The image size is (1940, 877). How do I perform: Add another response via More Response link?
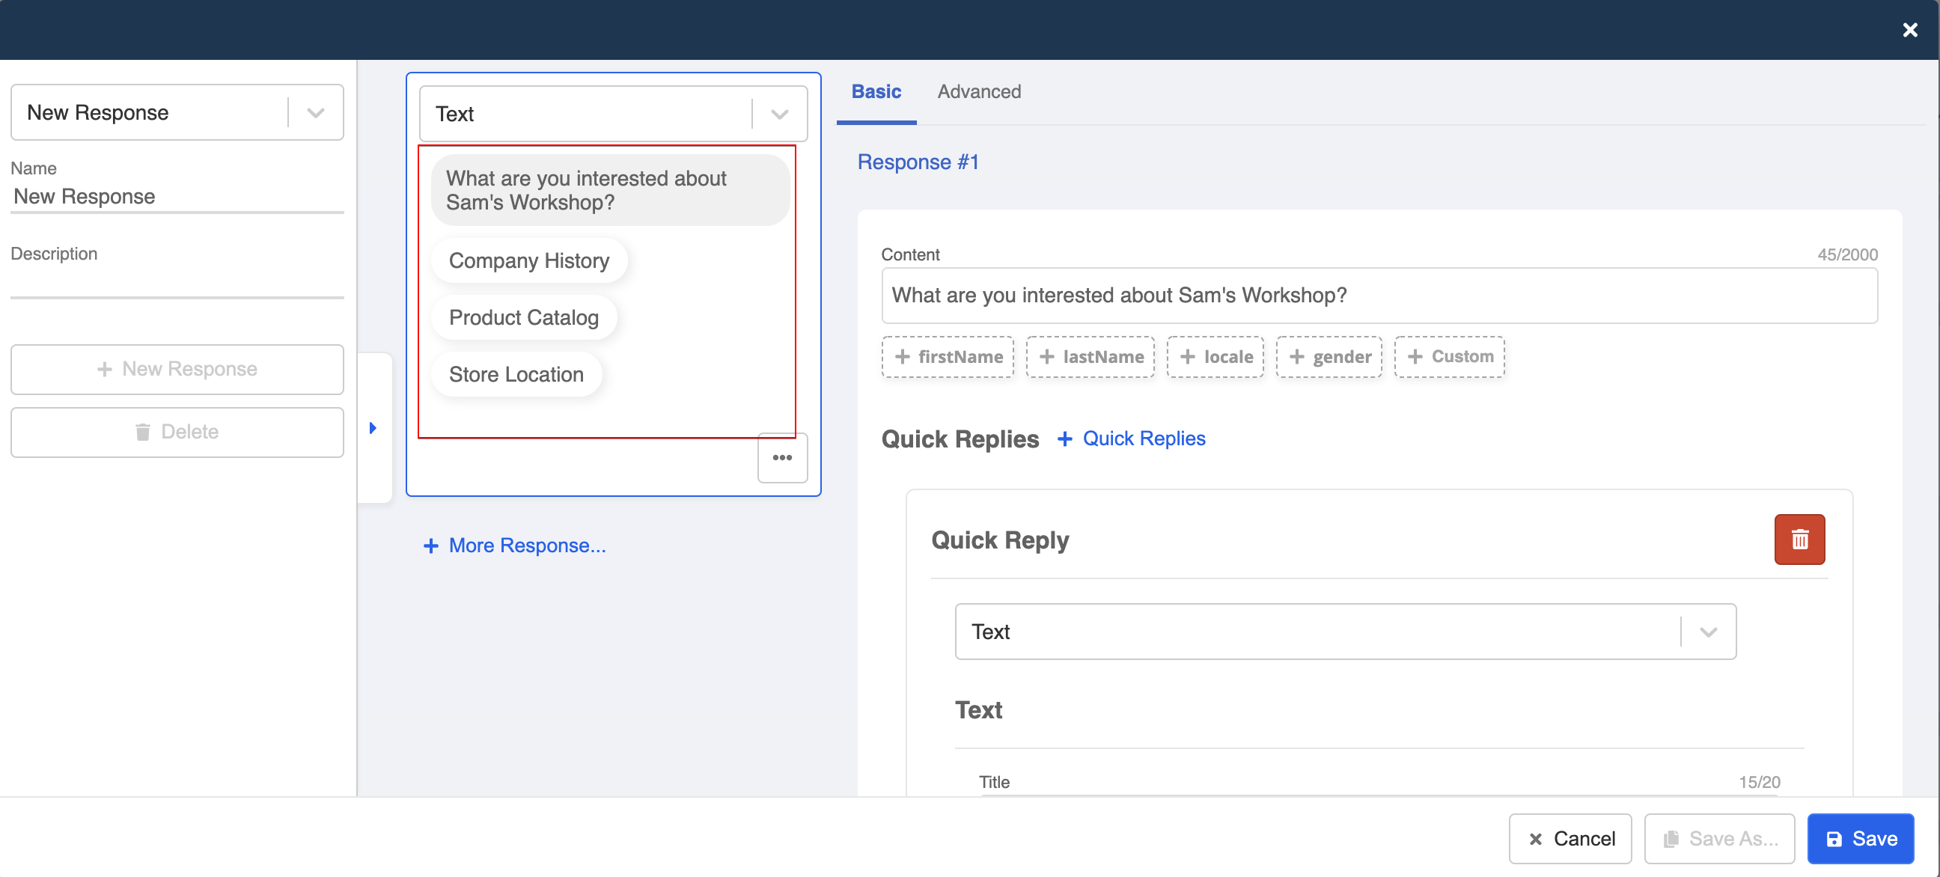point(514,545)
